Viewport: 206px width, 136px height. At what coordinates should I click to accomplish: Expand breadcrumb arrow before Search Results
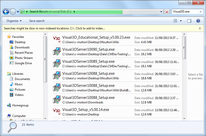click(x=27, y=12)
